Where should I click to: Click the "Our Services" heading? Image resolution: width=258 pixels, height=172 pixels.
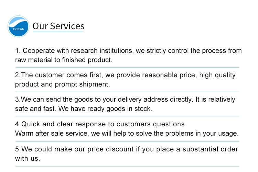[58, 26]
